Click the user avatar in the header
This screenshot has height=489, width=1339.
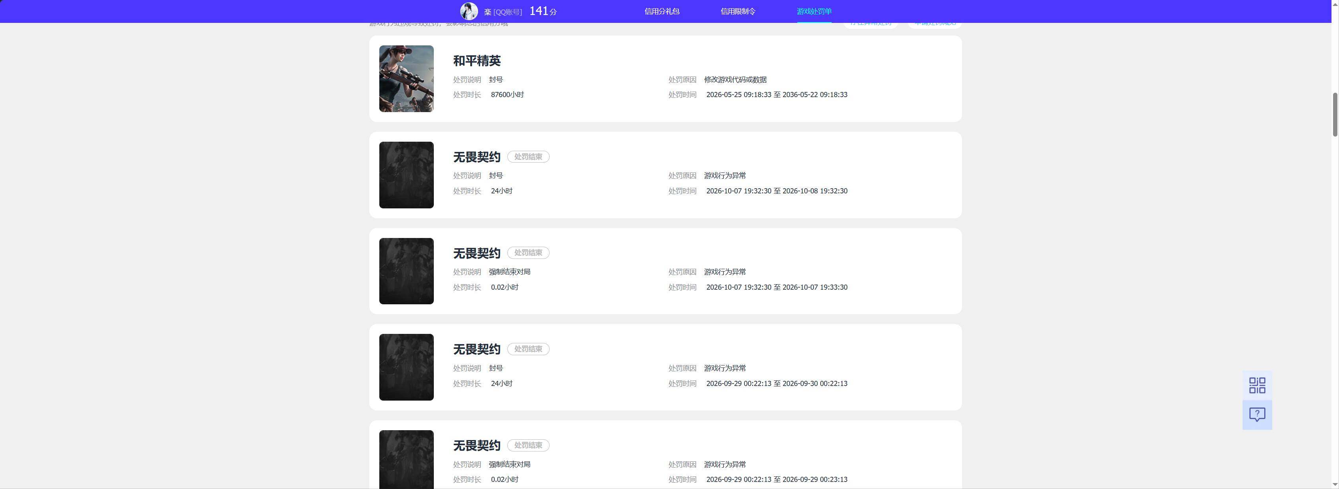click(x=469, y=11)
